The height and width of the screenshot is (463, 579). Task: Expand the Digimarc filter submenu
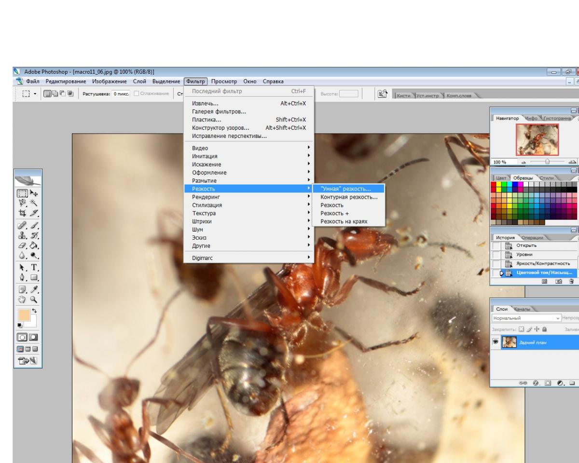pos(248,258)
